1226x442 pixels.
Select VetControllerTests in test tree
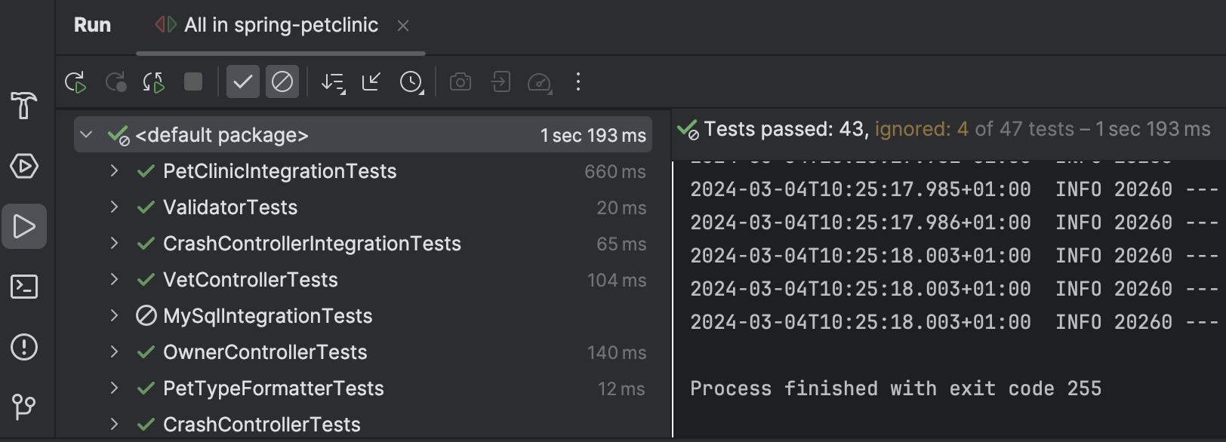click(x=250, y=280)
